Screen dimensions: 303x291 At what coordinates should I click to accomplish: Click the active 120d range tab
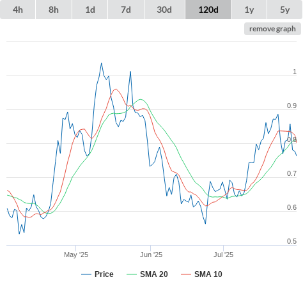[x=208, y=10]
